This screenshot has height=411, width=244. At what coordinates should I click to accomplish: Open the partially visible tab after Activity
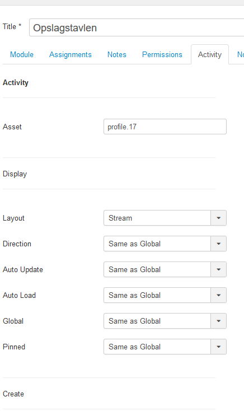[240, 54]
